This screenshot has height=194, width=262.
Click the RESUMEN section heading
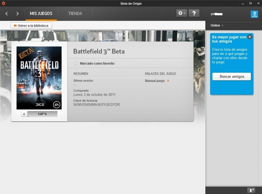click(x=81, y=74)
